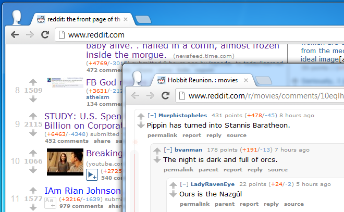The height and width of the screenshot is (212, 344).
Task: Open new tab in reddit front page window
Action: tap(143, 19)
